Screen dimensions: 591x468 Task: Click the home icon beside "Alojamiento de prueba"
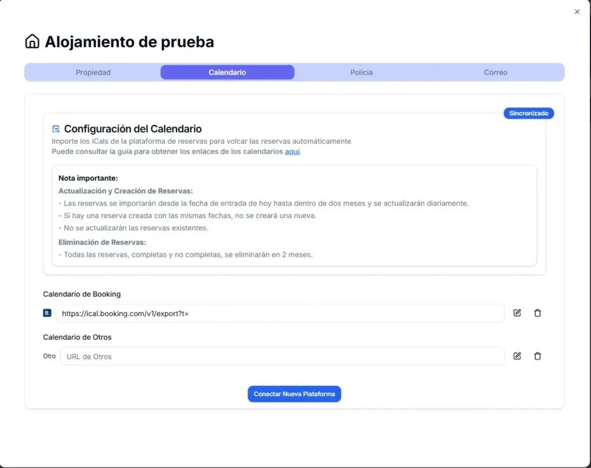32,41
